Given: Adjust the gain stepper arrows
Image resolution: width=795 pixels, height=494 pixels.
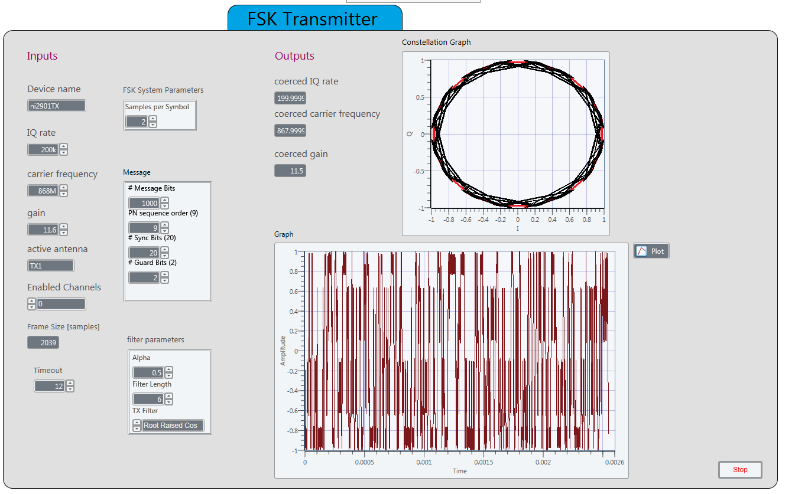Looking at the screenshot, I should pyautogui.click(x=64, y=230).
